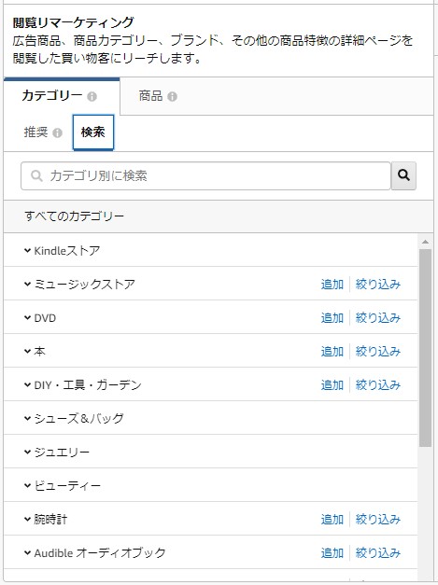Click scrollbar up arrow in category list
The image size is (438, 585).
[425, 242]
